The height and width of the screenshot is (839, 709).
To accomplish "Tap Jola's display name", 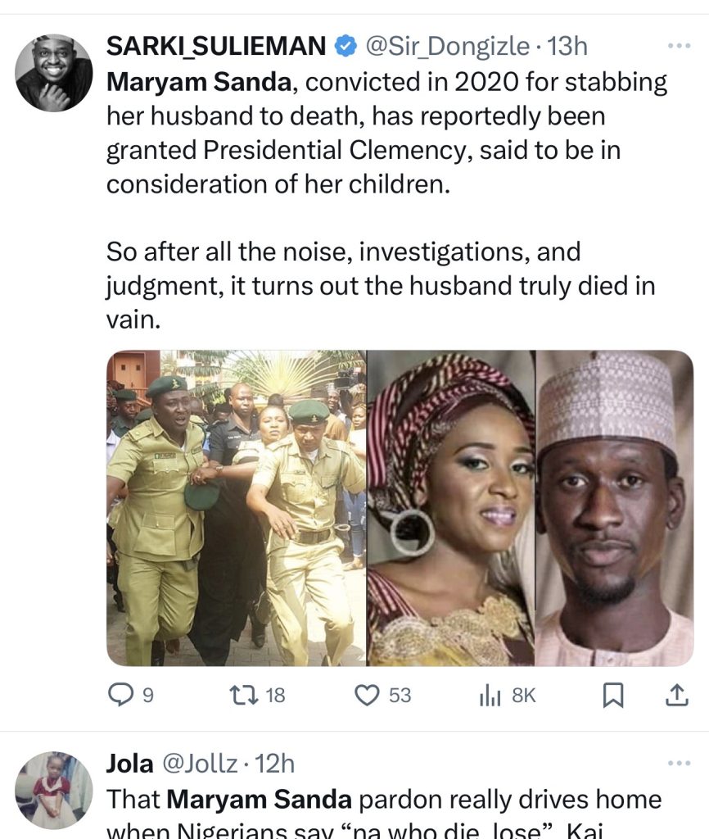I will tap(129, 764).
